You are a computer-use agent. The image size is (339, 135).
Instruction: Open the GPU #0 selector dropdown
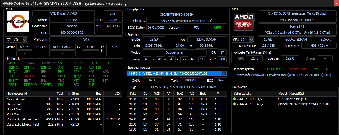pyautogui.click(x=251, y=40)
